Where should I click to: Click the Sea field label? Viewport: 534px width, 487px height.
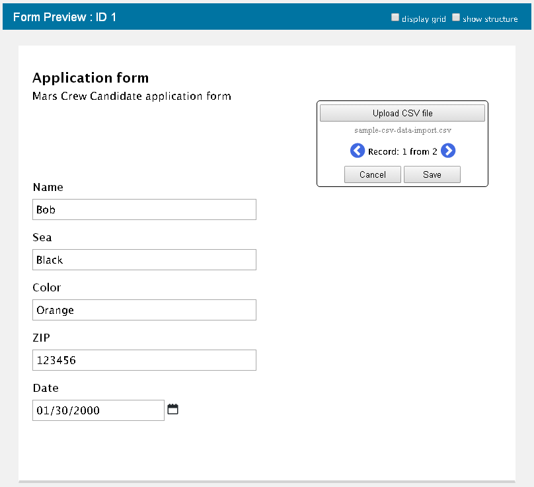tap(42, 237)
